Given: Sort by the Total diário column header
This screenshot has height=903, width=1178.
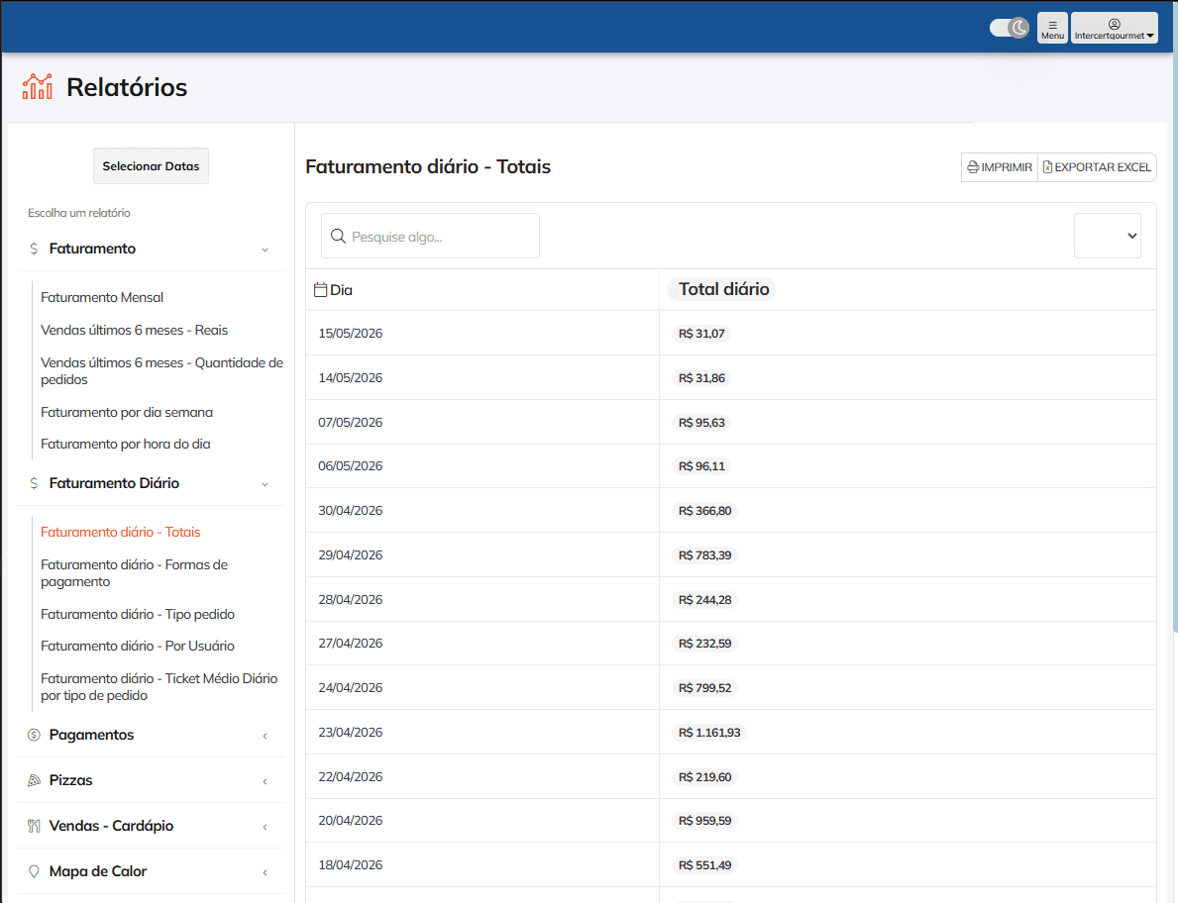Looking at the screenshot, I should pos(723,289).
